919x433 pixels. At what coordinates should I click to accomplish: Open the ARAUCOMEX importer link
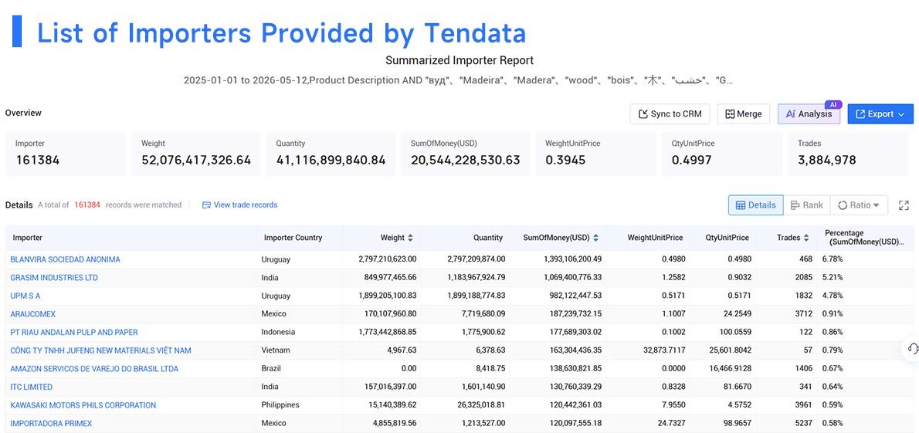coord(32,314)
